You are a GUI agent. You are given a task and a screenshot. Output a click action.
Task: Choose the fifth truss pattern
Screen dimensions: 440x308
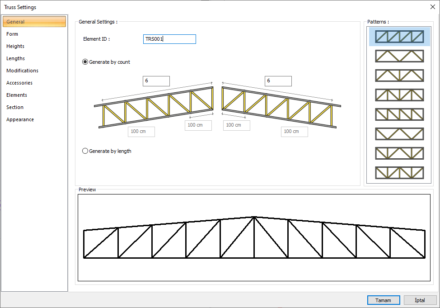pos(399,114)
